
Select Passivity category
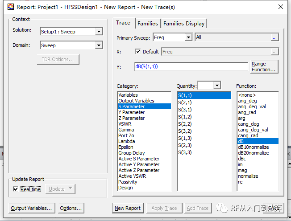pos(145,182)
